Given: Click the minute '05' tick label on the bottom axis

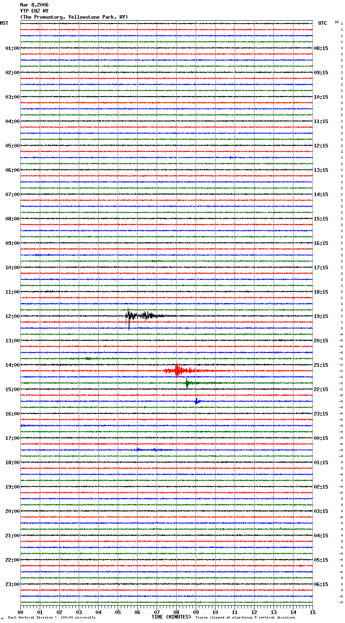Looking at the screenshot, I should point(118,612).
